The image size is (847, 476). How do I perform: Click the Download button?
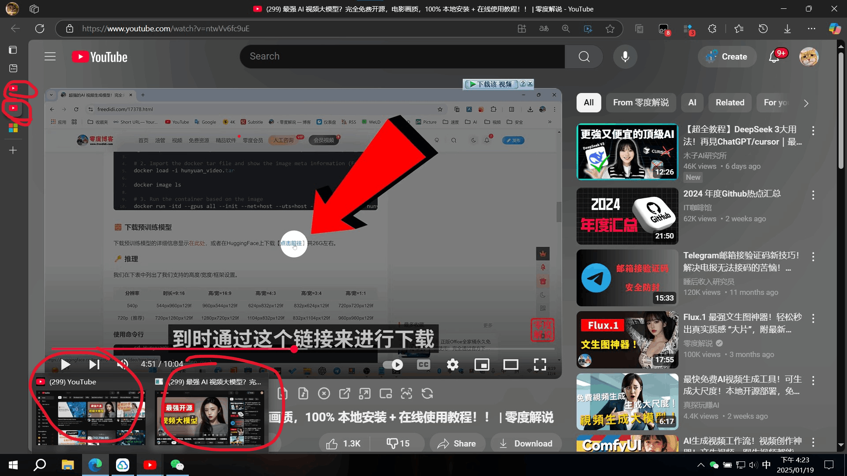526,443
